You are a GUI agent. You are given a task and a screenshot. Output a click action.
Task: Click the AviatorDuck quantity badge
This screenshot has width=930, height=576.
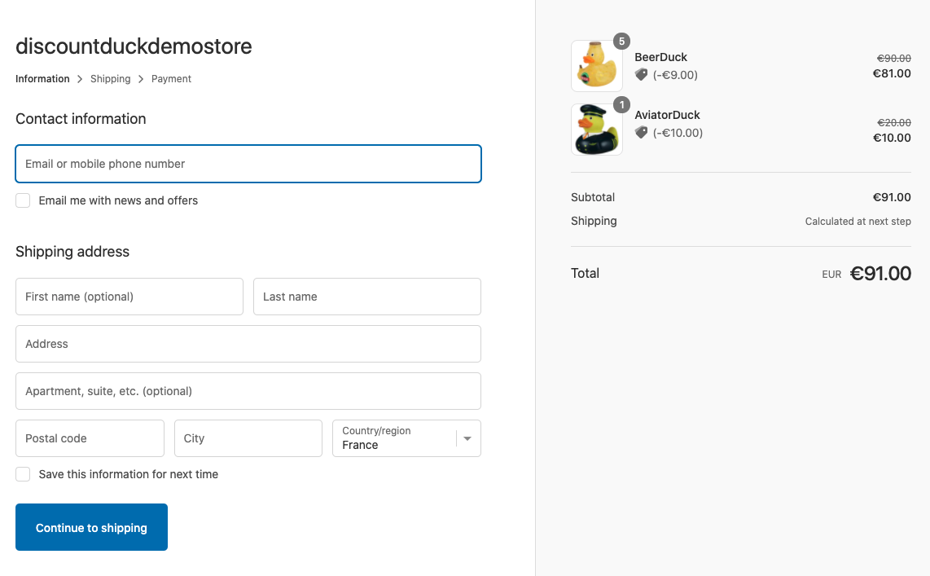click(x=621, y=105)
